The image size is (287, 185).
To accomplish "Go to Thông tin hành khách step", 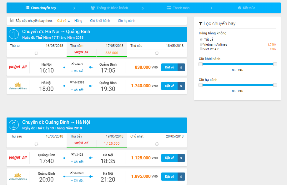I will (x=109, y=8).
